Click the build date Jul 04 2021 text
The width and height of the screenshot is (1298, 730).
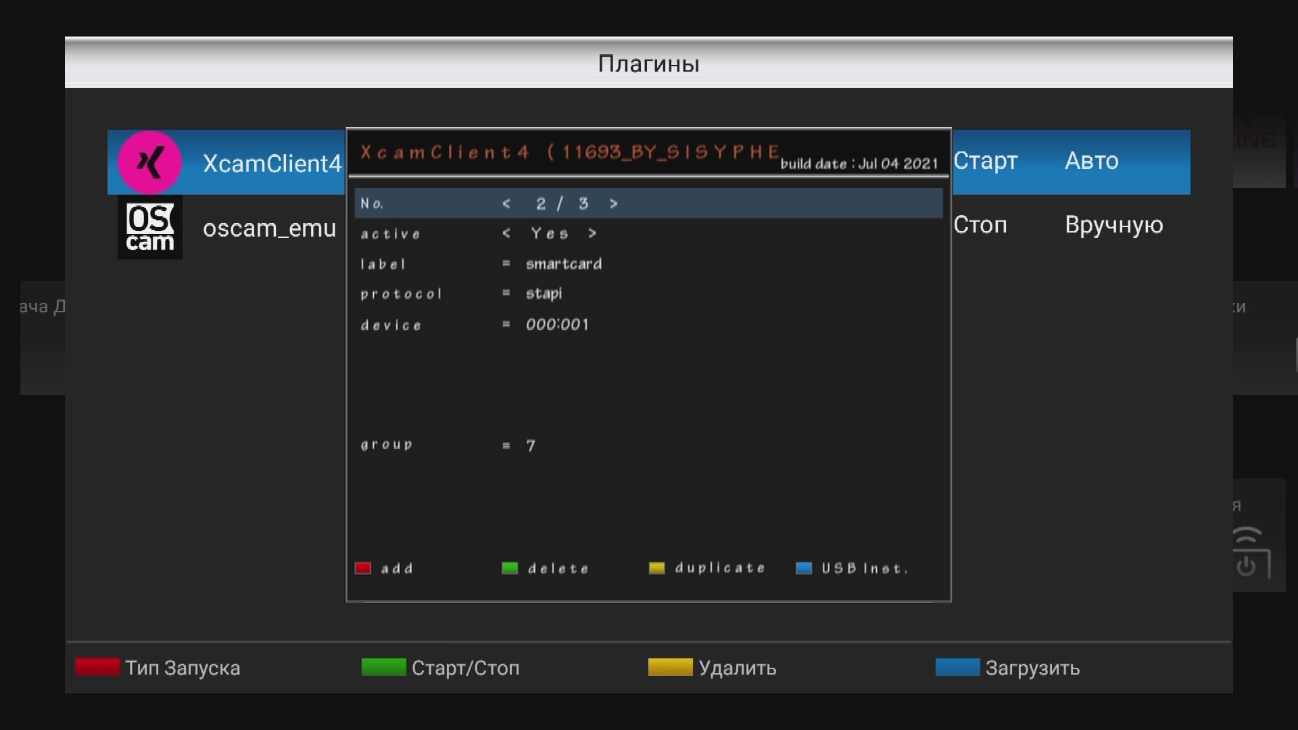[859, 164]
